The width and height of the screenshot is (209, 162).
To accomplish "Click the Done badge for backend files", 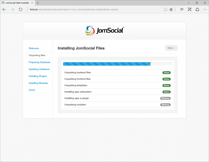I will coord(166,73).
